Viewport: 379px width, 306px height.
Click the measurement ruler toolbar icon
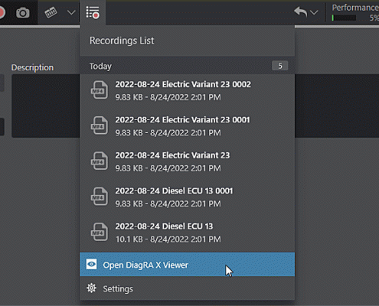coord(51,12)
